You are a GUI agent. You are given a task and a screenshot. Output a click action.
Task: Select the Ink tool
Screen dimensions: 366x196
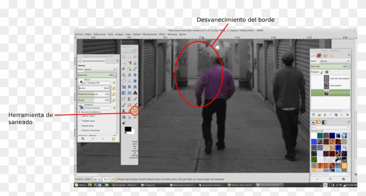tap(124, 111)
